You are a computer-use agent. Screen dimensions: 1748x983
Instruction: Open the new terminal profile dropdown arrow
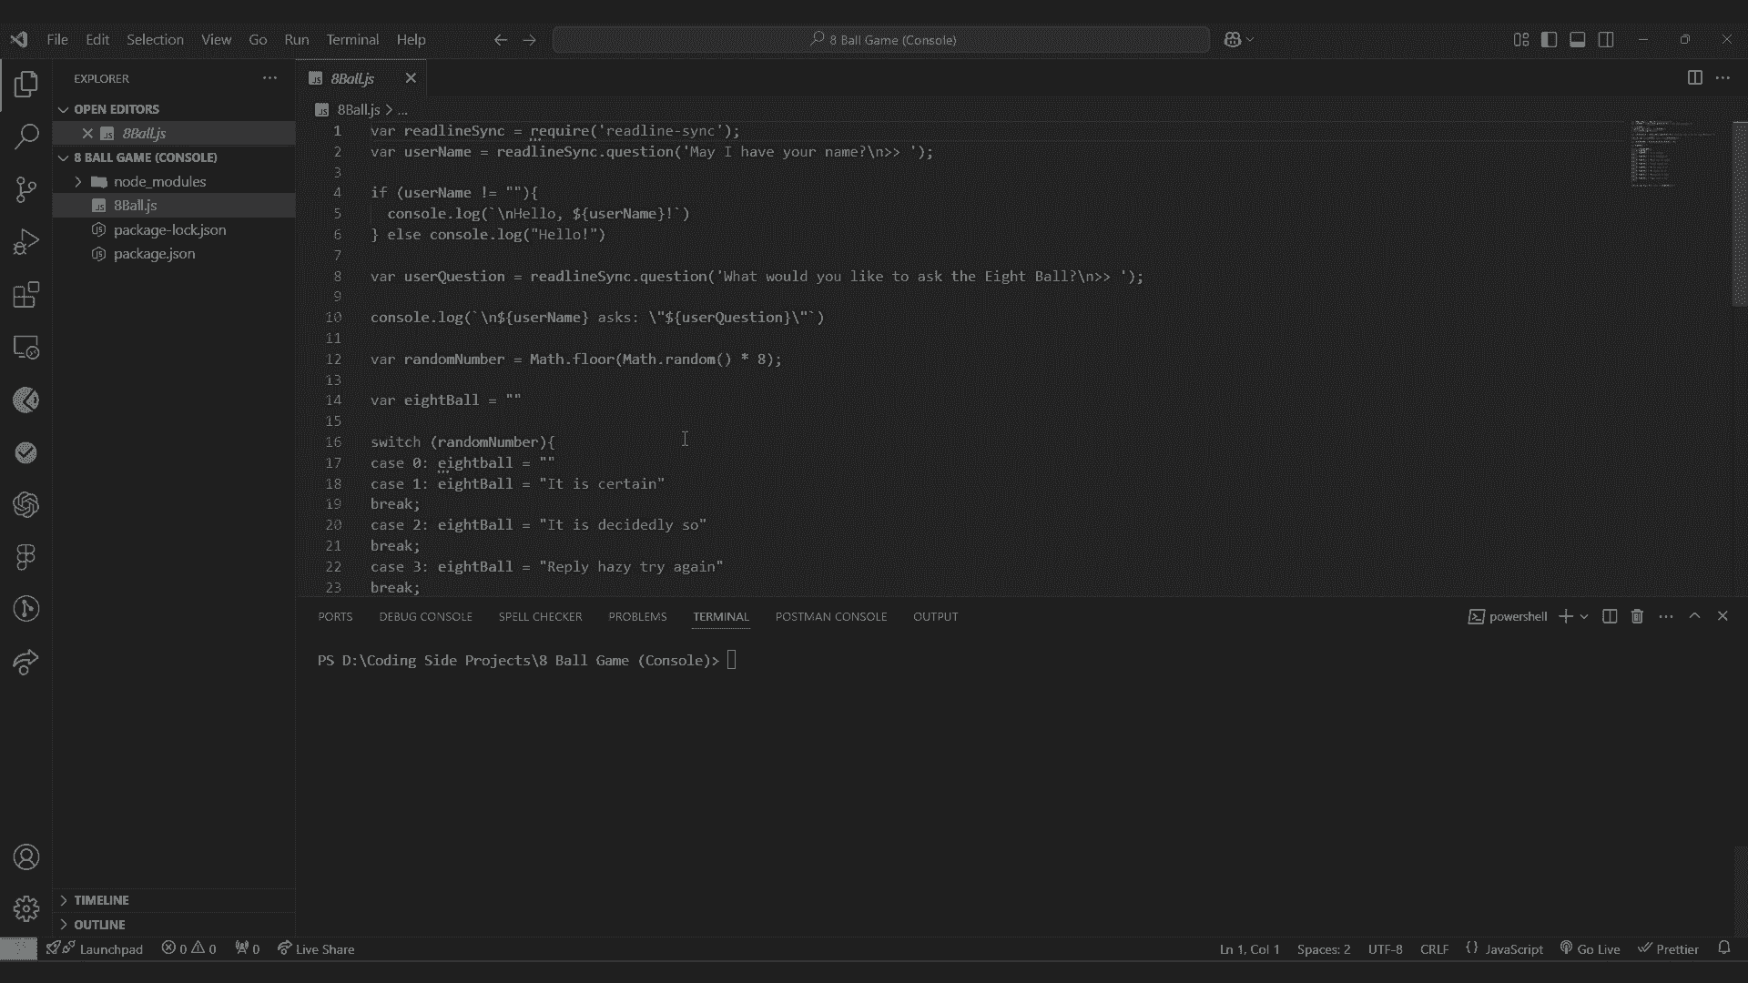[x=1584, y=616]
